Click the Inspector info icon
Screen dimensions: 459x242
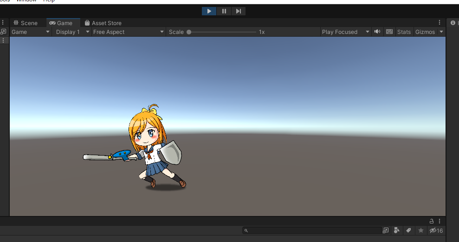pos(453,23)
